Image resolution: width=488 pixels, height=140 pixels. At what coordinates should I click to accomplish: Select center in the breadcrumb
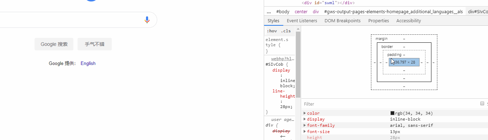[301, 12]
